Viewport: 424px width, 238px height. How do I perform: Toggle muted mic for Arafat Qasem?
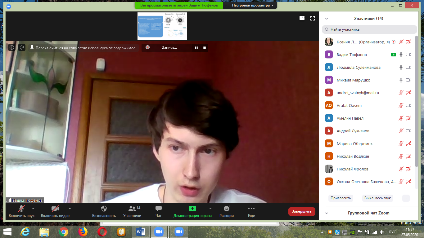coord(401,105)
